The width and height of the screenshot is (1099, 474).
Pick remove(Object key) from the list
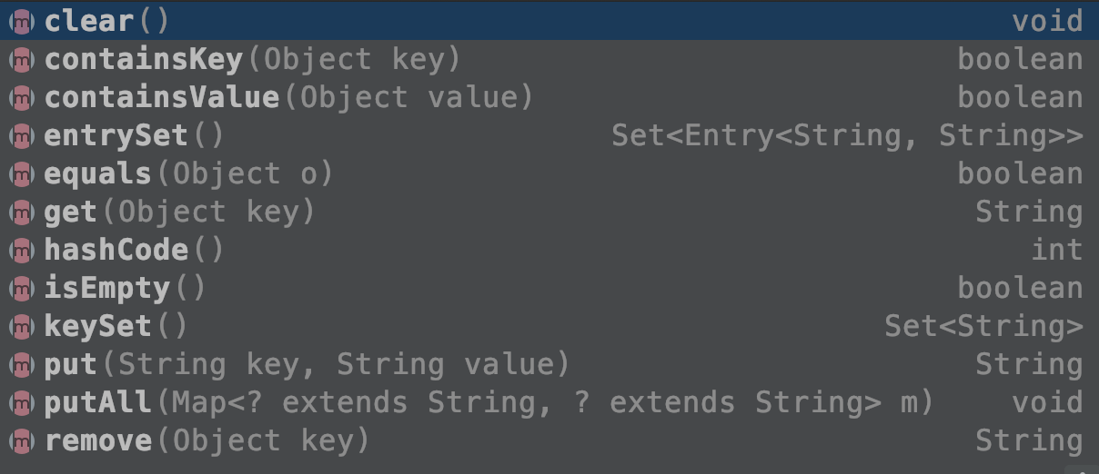point(549,440)
